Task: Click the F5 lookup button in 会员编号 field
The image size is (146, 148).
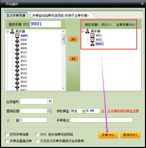Action: click(x=50, y=101)
